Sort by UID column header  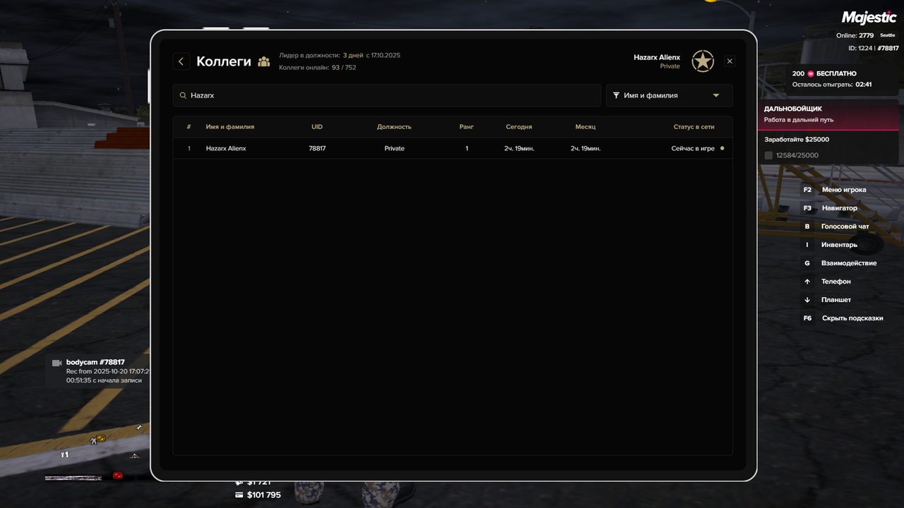coord(317,127)
